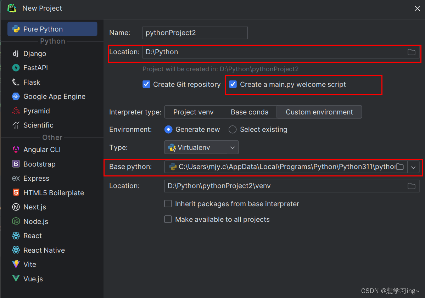This screenshot has width=425, height=298.
Task: Switch to Base conda interpreter type
Action: point(250,112)
